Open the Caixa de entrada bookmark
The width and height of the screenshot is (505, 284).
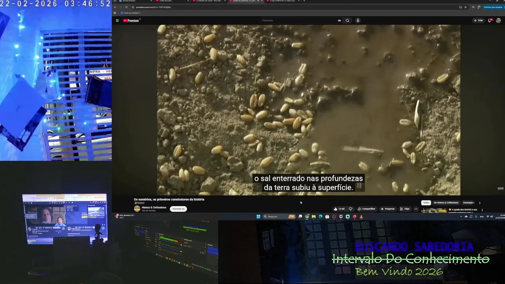pyautogui.click(x=131, y=13)
